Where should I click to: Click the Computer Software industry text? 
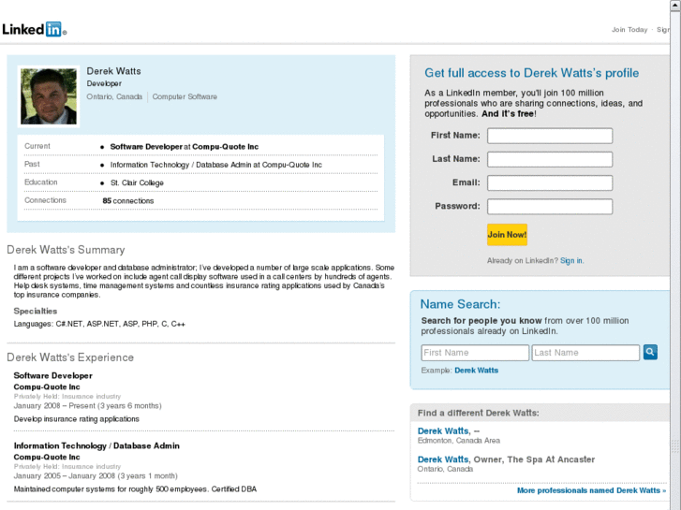[185, 96]
